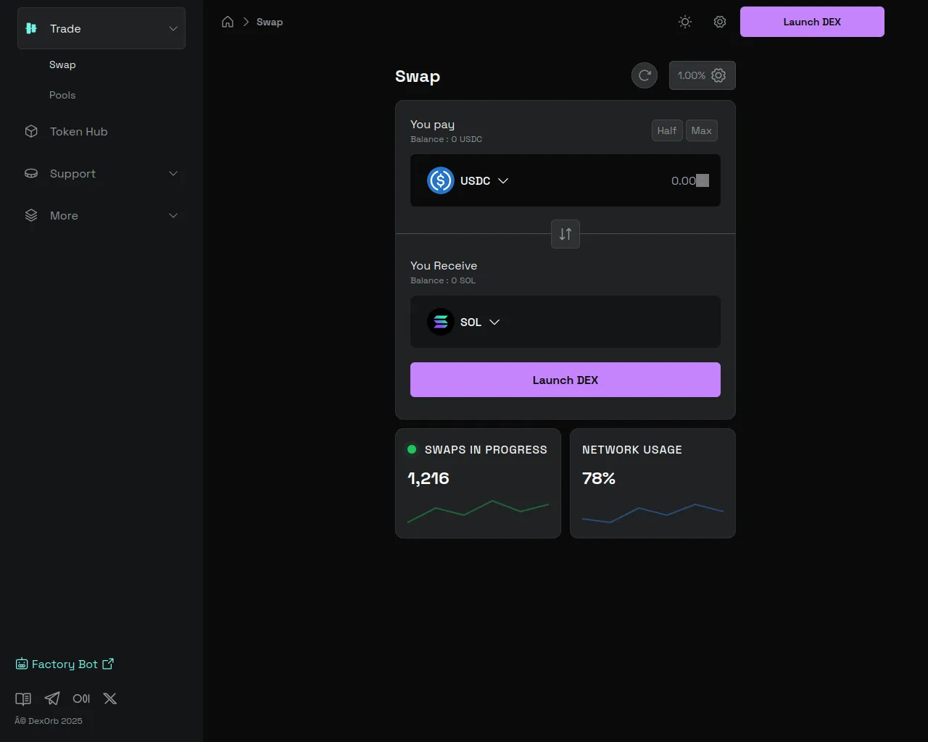This screenshot has height=742, width=928.
Task: Click Launch DEX button in header
Action: (x=812, y=22)
